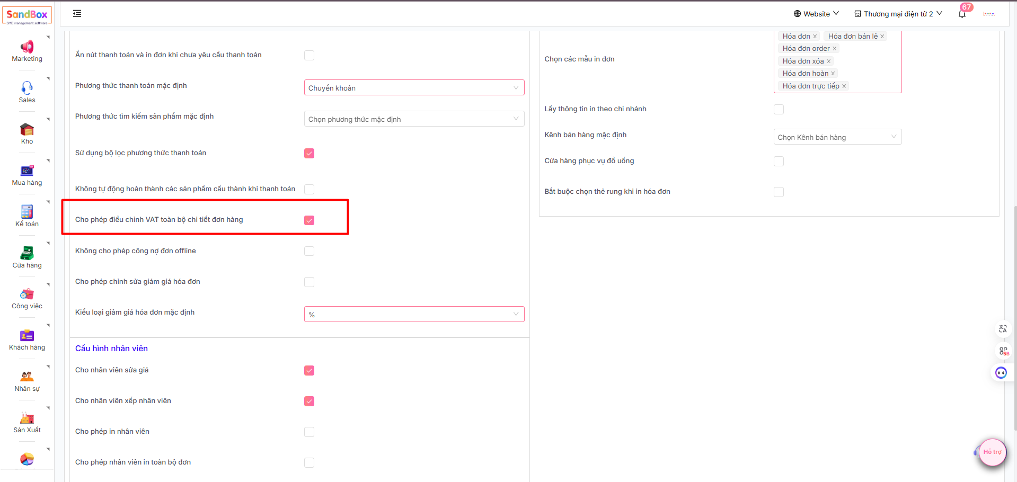Open the Kế toán calculator module

pos(27,216)
